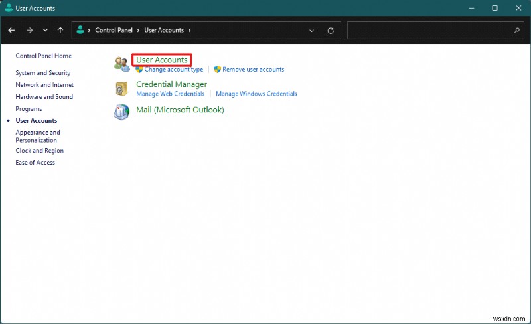Open Change account type link
The image size is (531, 324).
coord(174,70)
